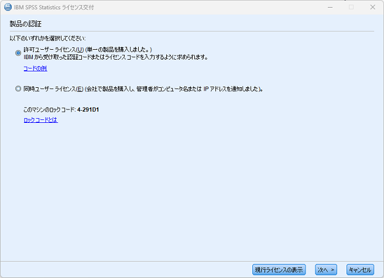Click the 同時ユーザー ライセンス(E) option label text
This screenshot has width=384, height=278.
(53, 89)
